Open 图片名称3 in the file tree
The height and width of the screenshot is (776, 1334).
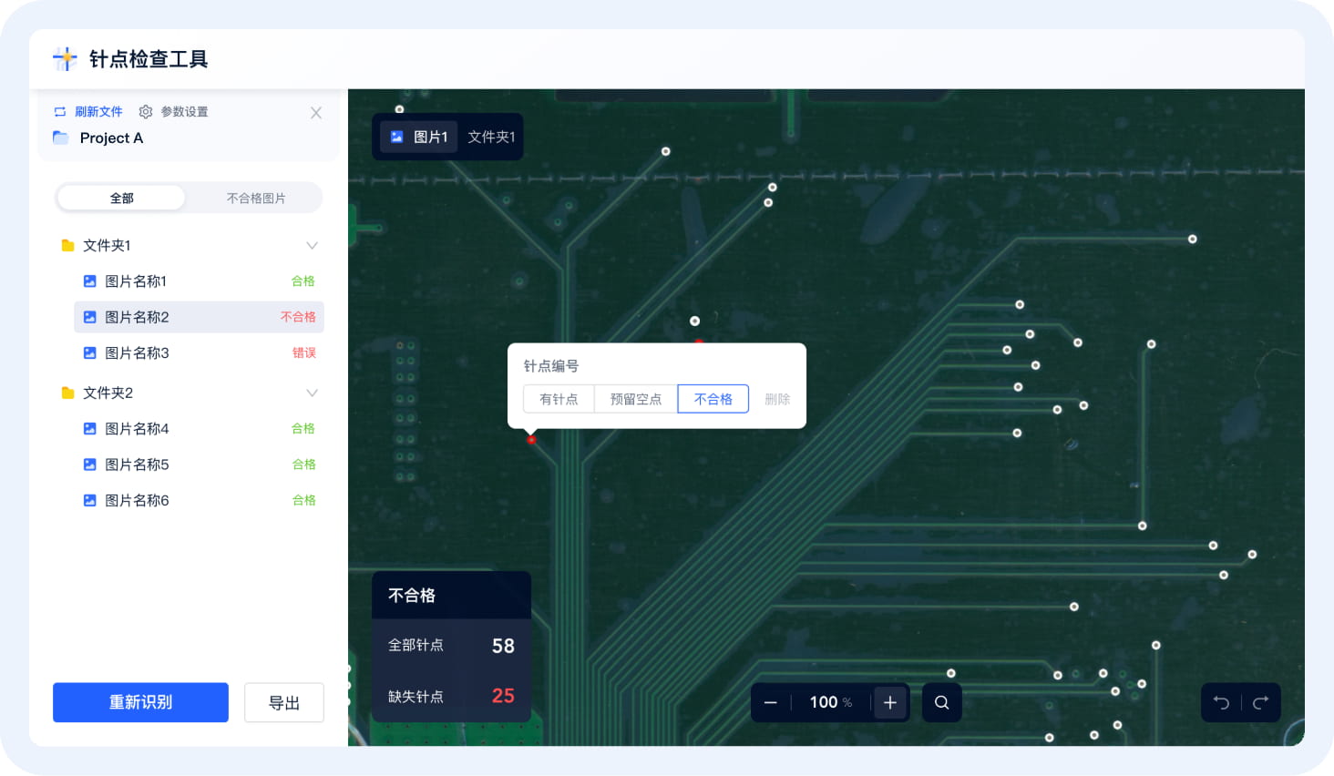pyautogui.click(x=137, y=353)
